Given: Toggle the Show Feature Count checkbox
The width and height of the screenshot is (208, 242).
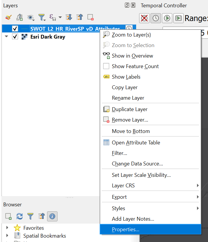Looking at the screenshot, I should 106,66.
